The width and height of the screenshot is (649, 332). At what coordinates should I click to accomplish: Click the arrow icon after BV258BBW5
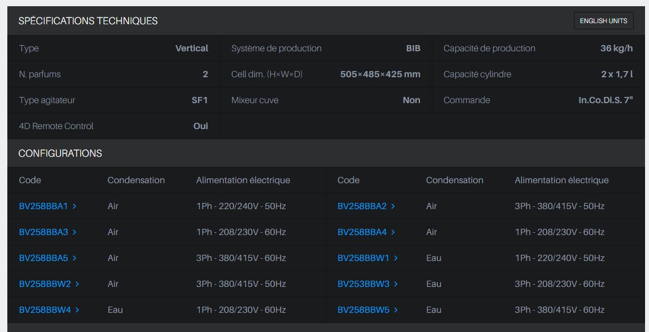[x=396, y=310]
